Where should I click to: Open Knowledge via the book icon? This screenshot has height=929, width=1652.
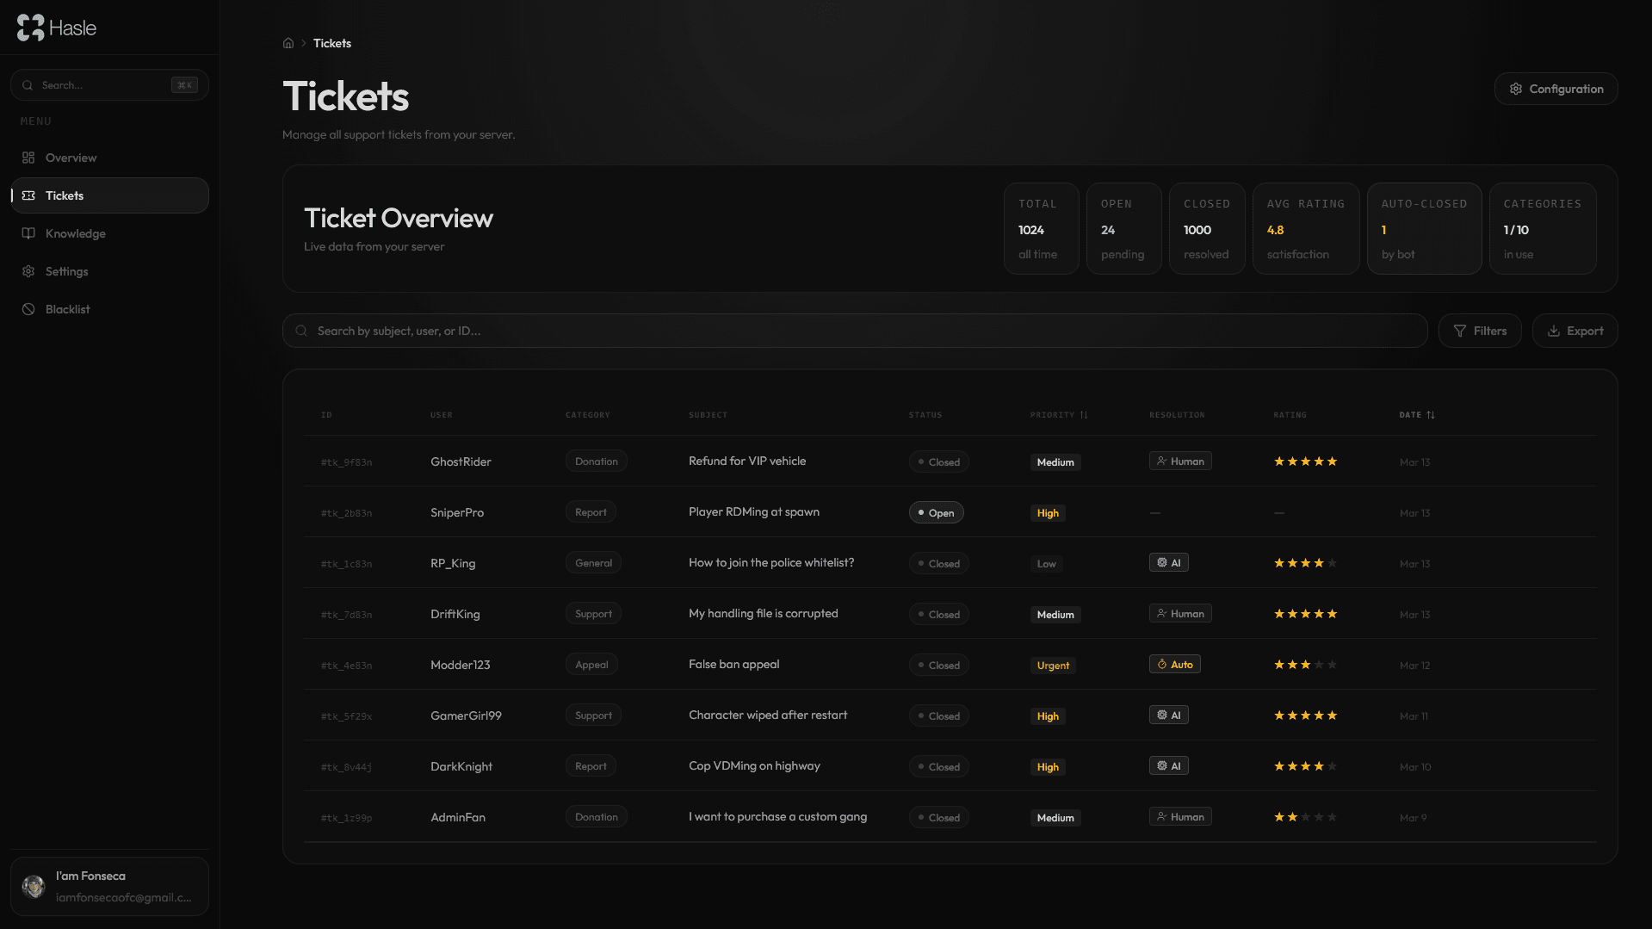[28, 233]
